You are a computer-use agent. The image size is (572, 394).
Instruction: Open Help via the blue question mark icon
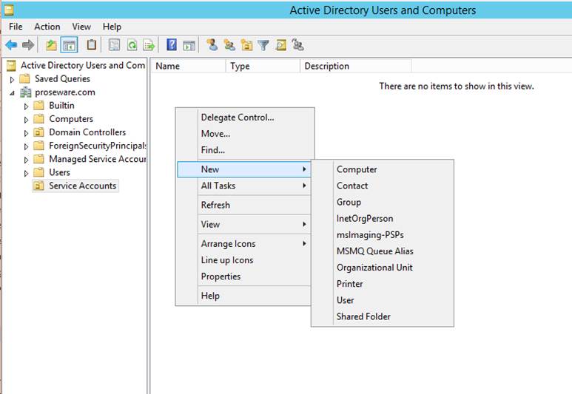point(172,45)
